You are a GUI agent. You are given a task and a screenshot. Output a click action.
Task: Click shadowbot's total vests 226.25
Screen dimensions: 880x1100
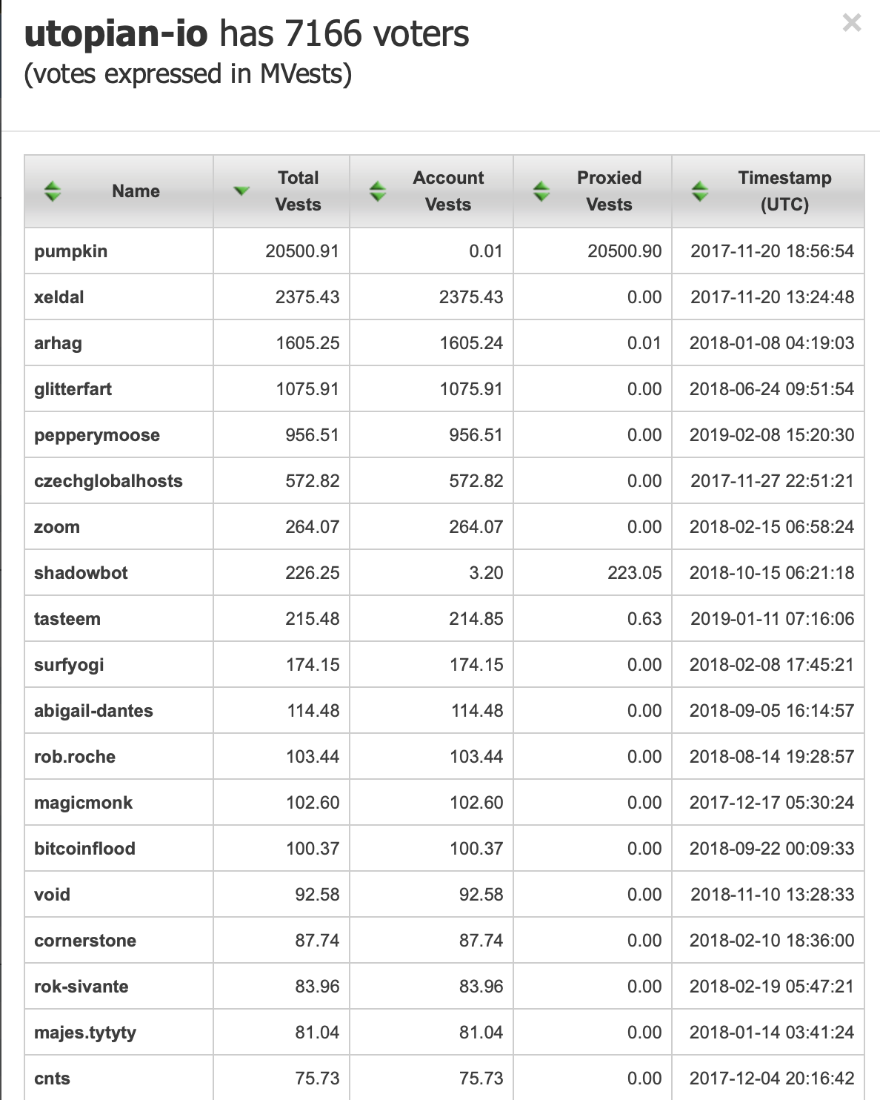[313, 573]
